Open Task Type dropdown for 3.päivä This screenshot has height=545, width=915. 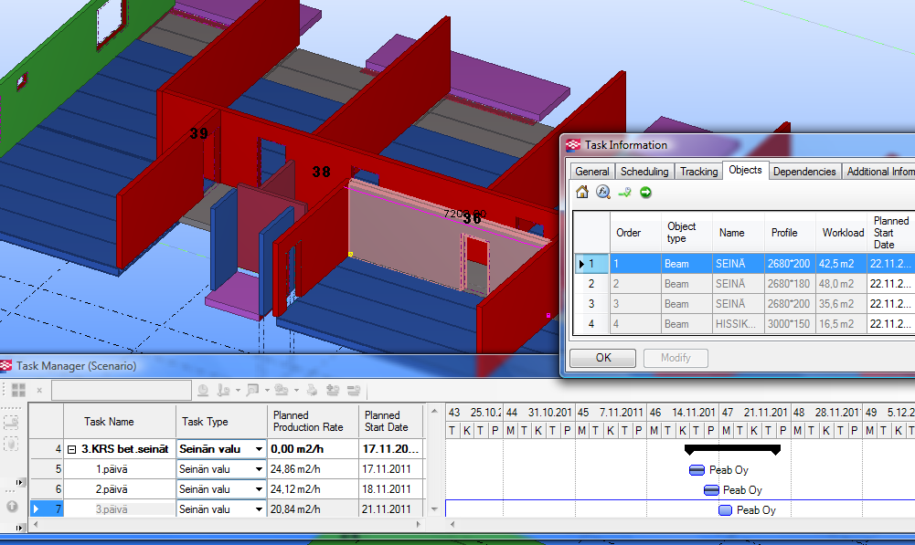259,509
